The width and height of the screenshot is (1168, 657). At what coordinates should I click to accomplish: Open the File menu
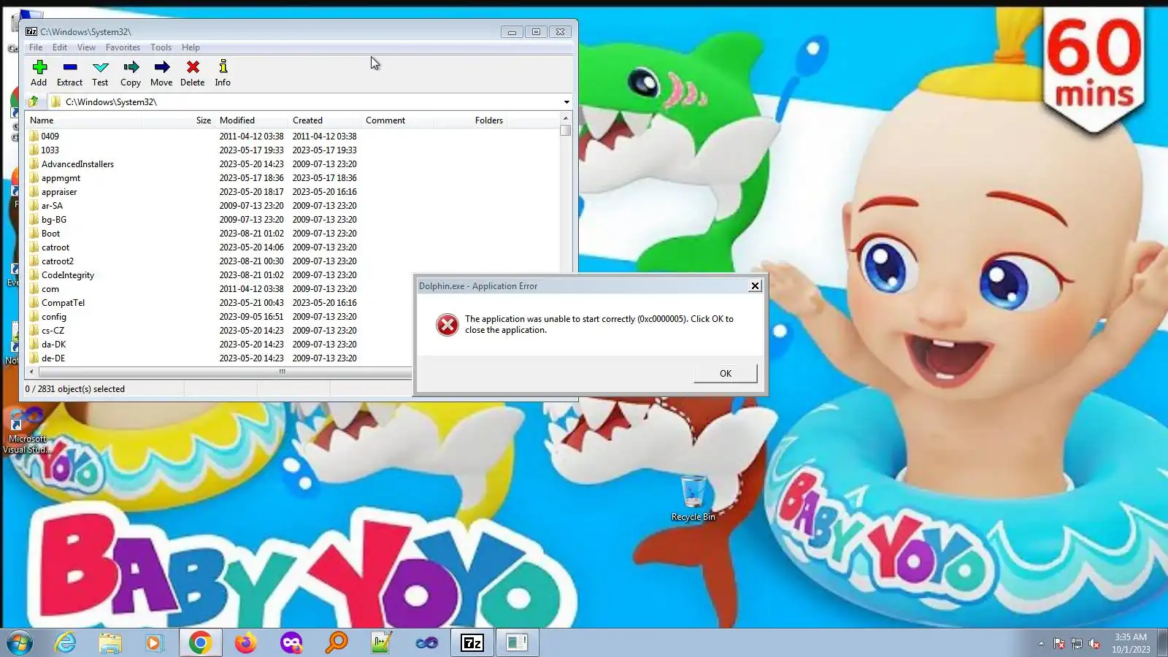(36, 47)
